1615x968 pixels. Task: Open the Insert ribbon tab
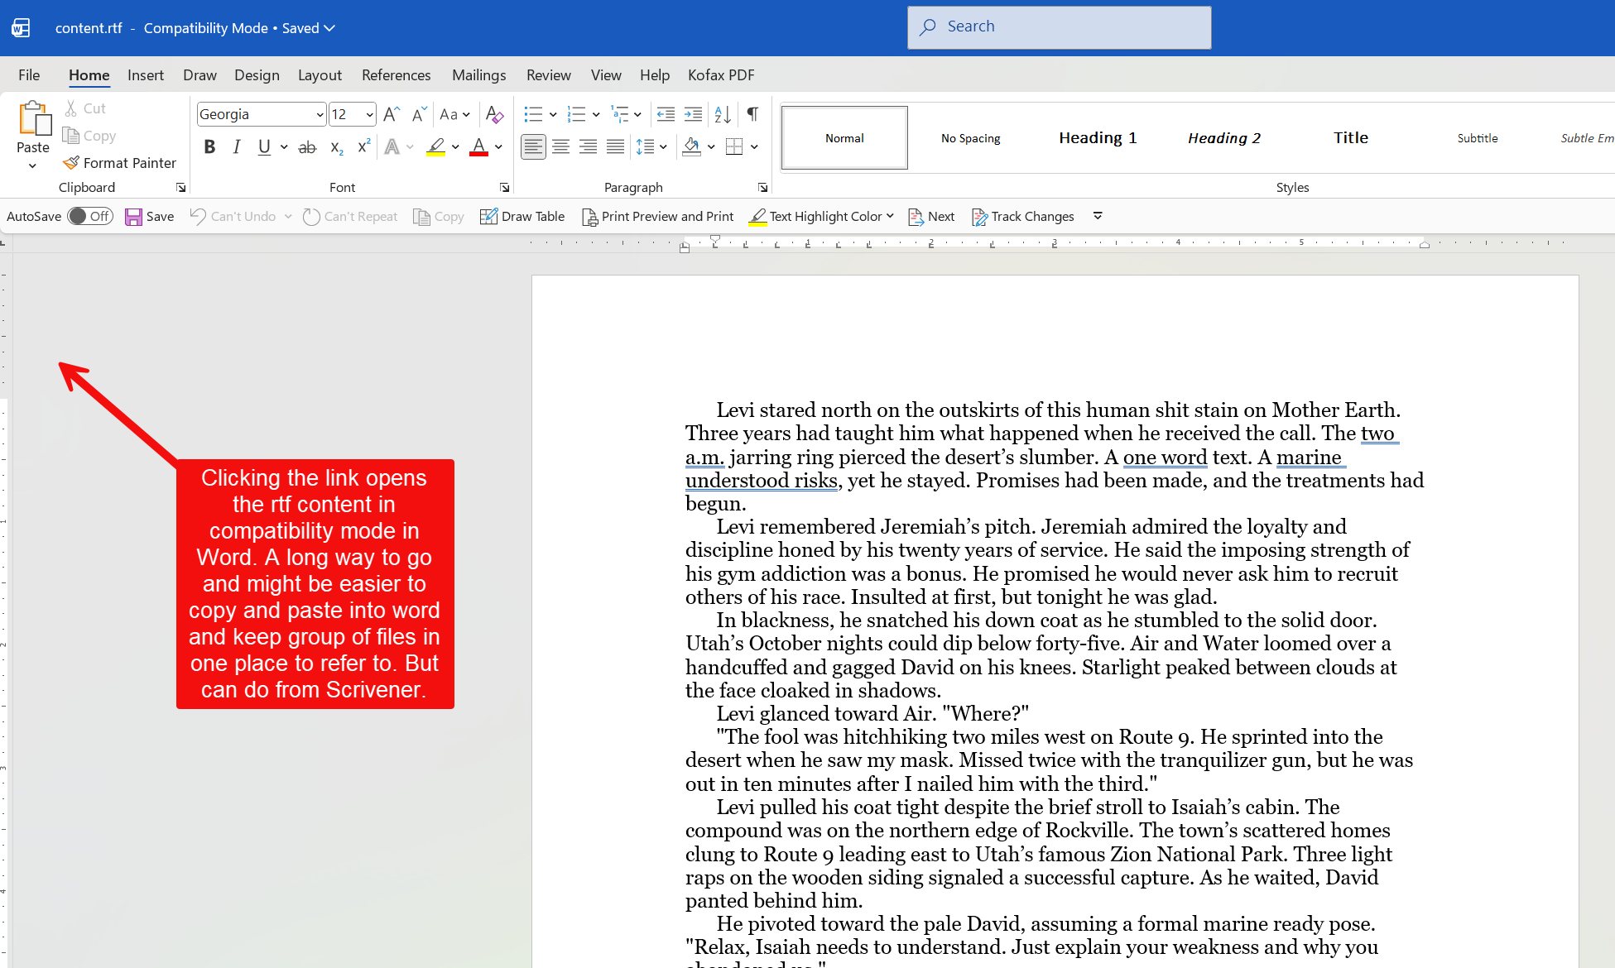point(146,75)
